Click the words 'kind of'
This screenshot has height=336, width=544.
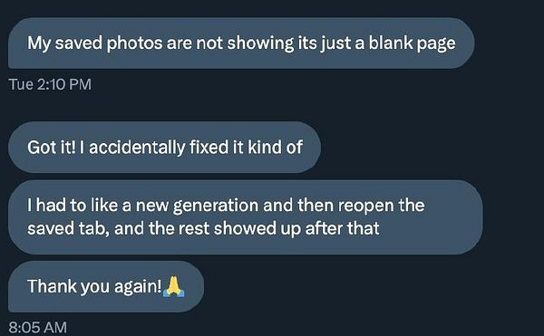[x=275, y=148]
